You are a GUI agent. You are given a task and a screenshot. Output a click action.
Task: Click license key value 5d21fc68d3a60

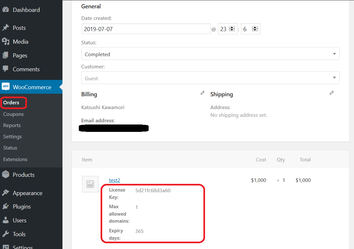(x=153, y=190)
